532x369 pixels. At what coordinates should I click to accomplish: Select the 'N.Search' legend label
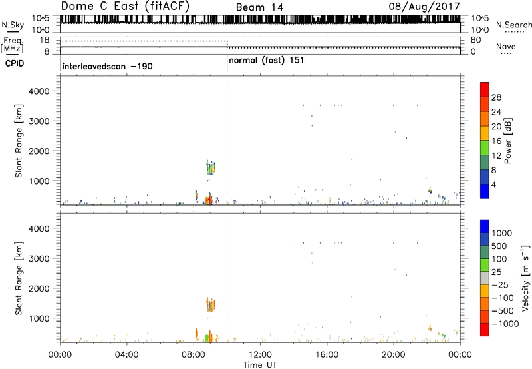point(513,25)
